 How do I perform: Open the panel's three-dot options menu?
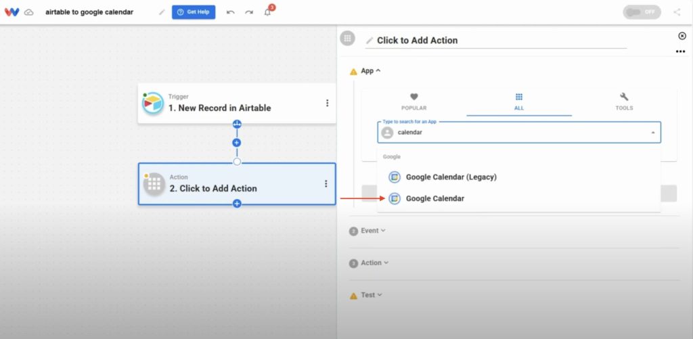coord(680,51)
